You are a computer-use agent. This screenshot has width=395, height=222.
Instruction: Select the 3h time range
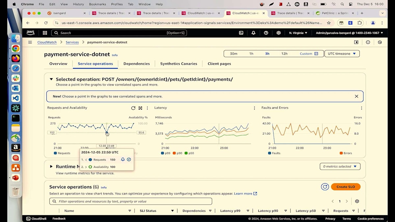[267, 54]
